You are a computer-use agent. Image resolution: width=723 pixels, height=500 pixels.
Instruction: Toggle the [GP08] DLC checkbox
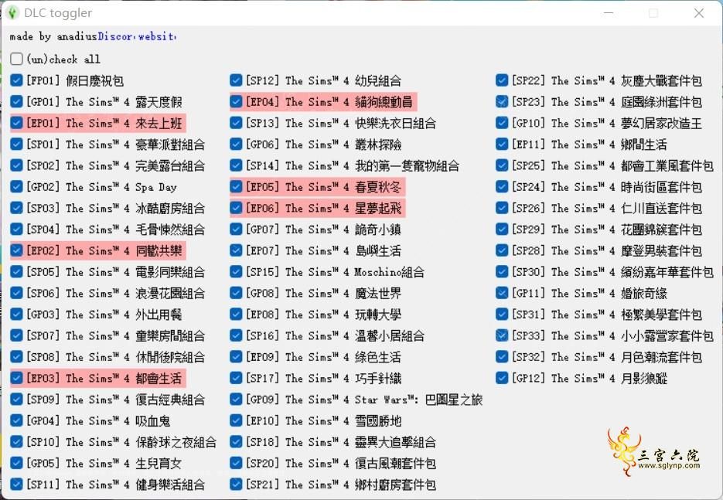pos(236,293)
